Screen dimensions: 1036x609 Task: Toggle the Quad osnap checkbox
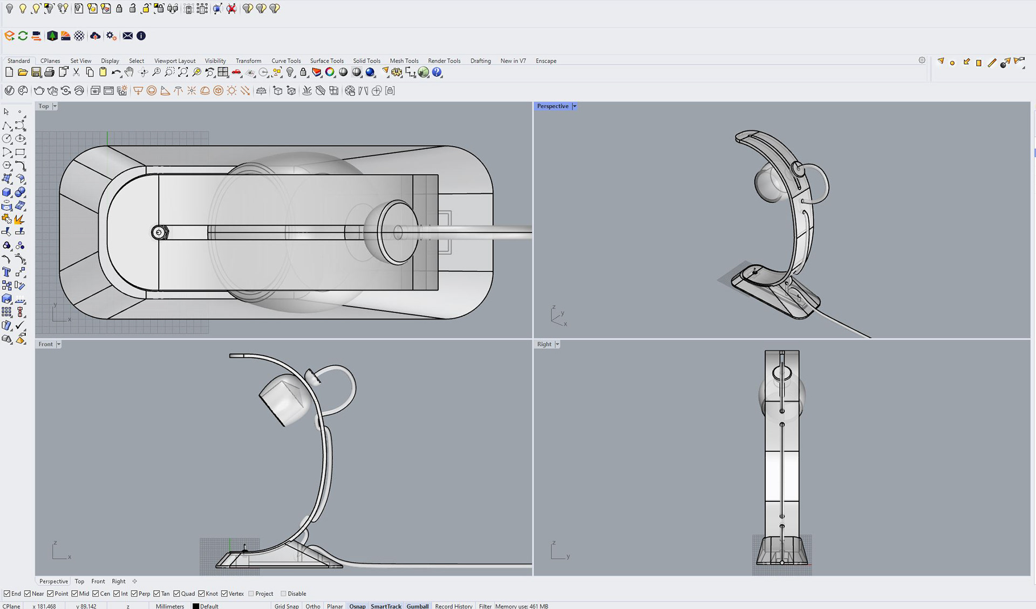click(176, 593)
